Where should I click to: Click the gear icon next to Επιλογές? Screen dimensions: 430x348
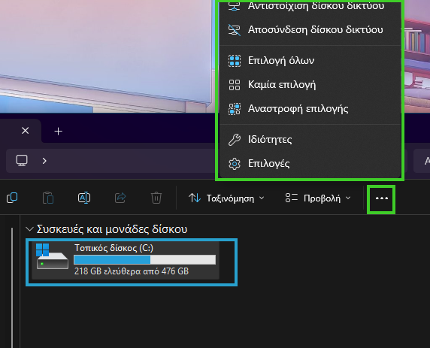235,164
